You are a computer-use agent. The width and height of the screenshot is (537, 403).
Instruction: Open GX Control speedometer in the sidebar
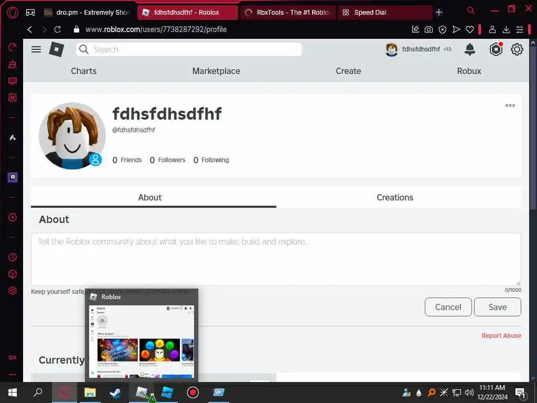coord(13,47)
